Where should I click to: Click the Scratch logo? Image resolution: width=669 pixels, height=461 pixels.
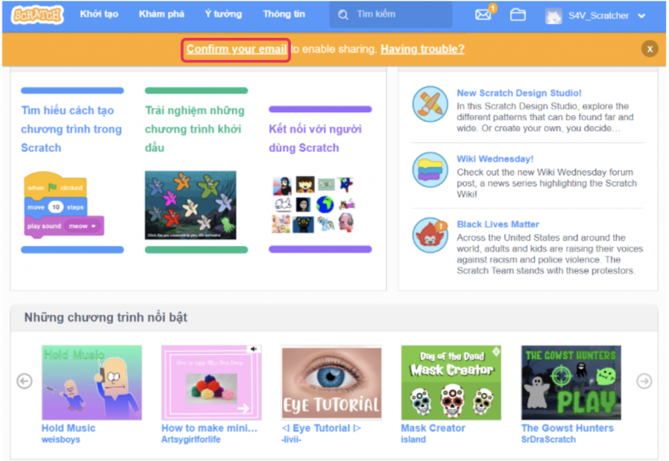pos(37,15)
